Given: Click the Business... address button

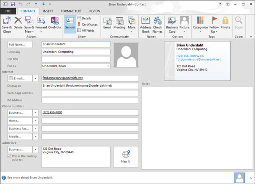Looking at the screenshot, I should click(x=20, y=149).
